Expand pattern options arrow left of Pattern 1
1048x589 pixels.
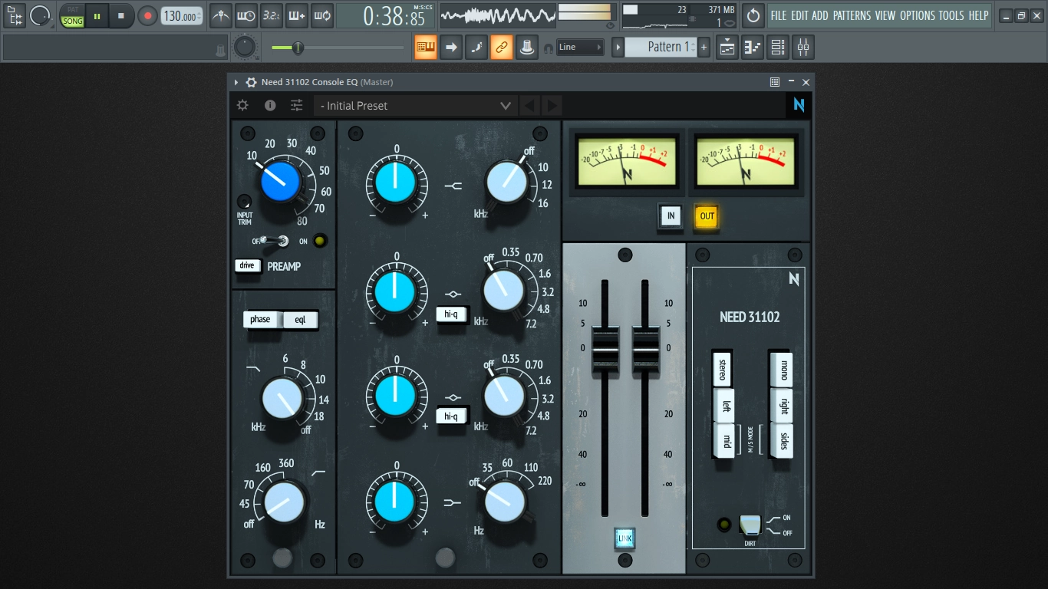point(618,48)
